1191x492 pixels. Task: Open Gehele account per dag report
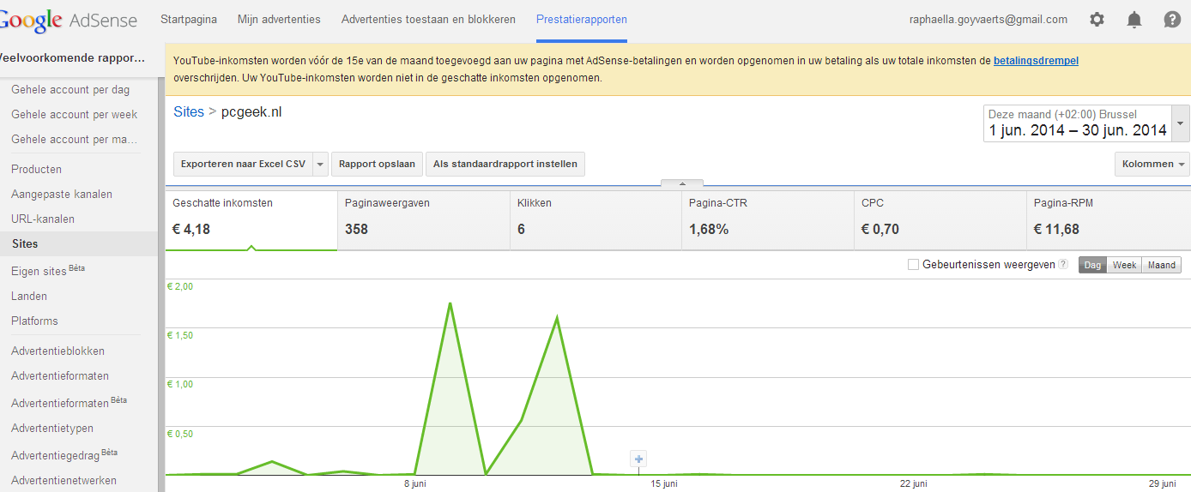(x=70, y=89)
